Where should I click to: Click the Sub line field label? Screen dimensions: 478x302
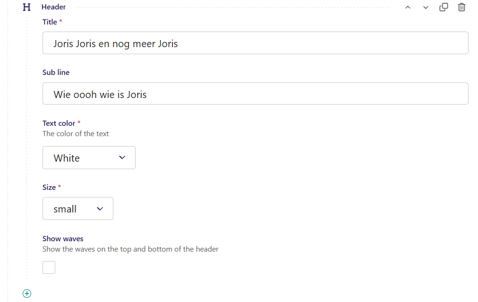tap(56, 72)
